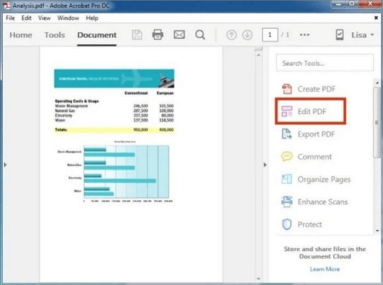Click the Create PDF icon
Screen dimensions: 383x285
click(287, 89)
